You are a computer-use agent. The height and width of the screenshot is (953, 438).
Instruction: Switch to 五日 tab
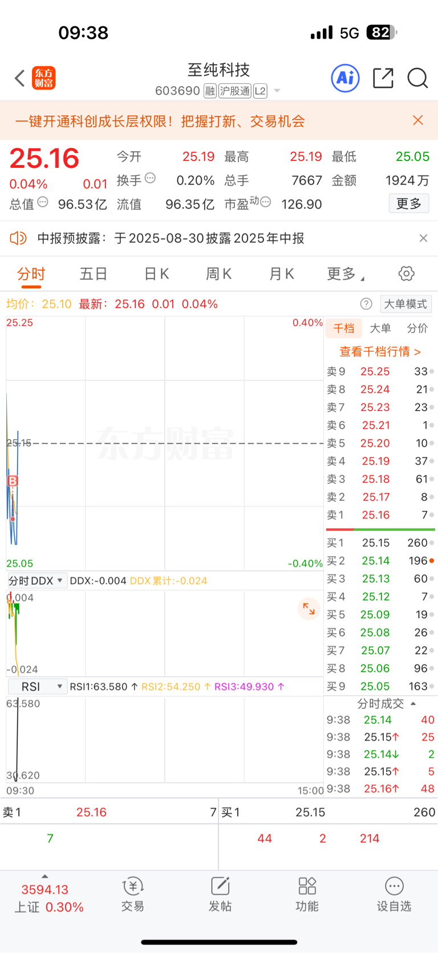pos(94,274)
